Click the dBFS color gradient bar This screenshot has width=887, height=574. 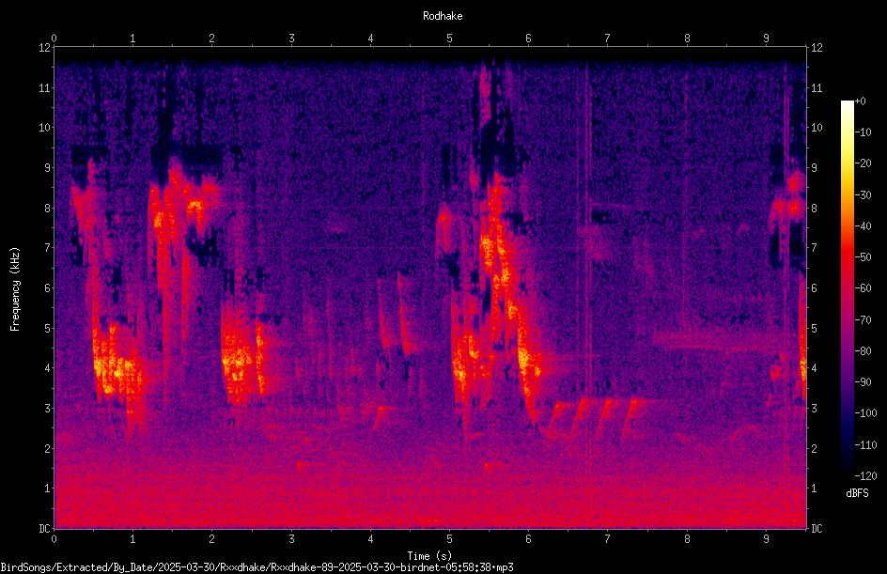click(847, 288)
